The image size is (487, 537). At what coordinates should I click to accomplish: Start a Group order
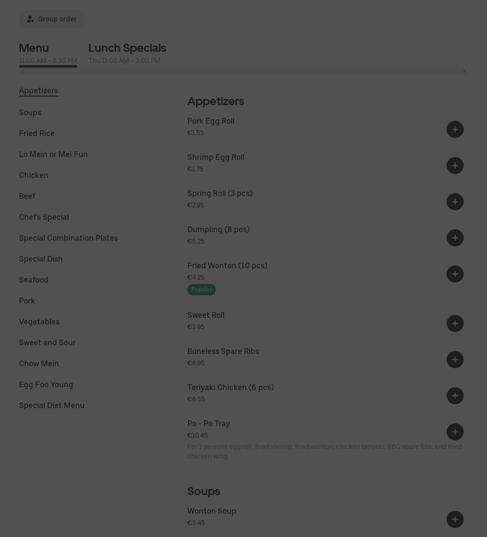coord(52,19)
